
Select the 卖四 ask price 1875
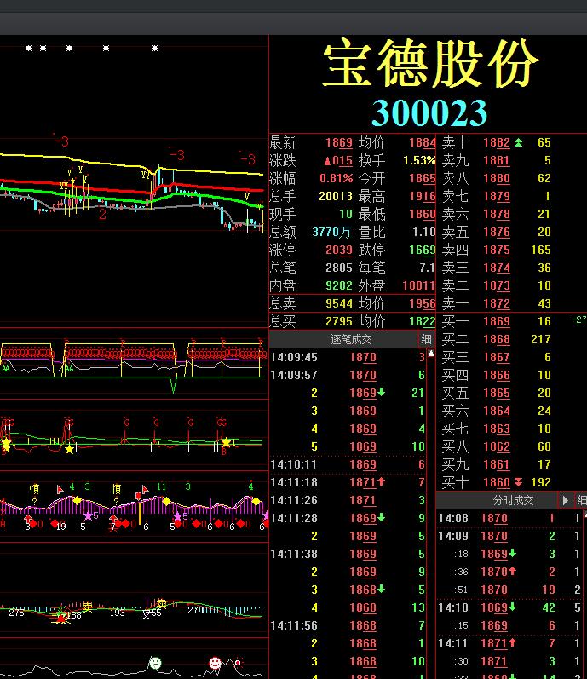coord(497,250)
